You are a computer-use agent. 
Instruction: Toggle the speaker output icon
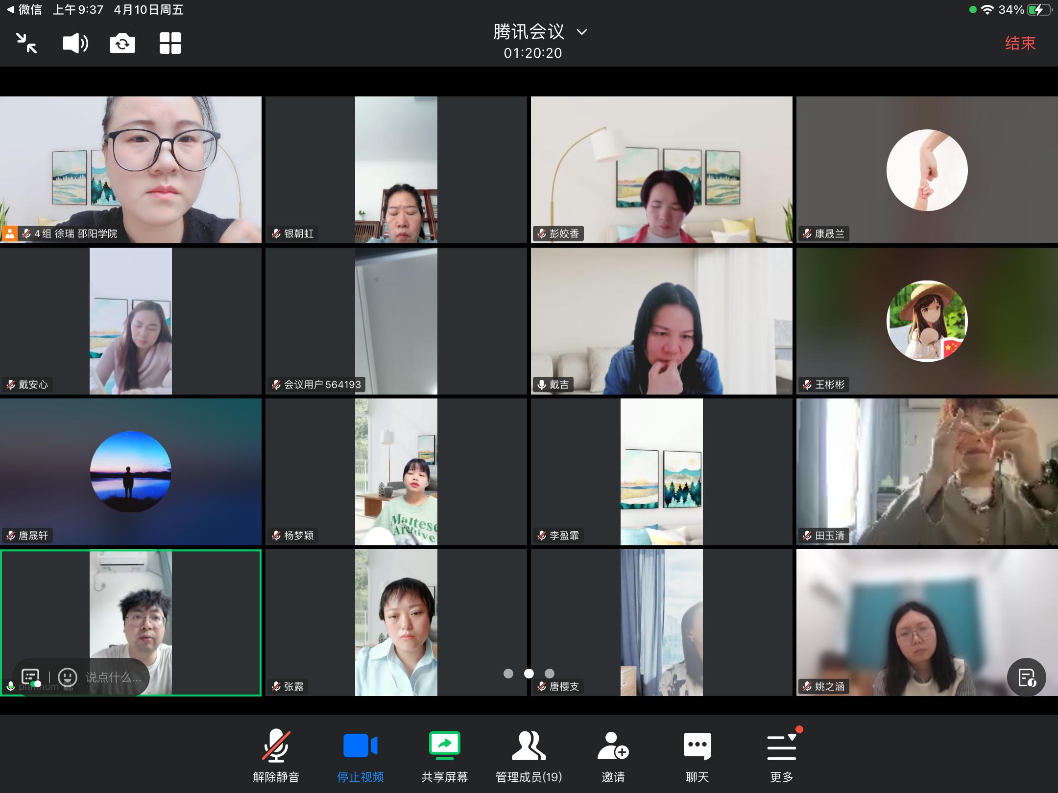pos(75,43)
